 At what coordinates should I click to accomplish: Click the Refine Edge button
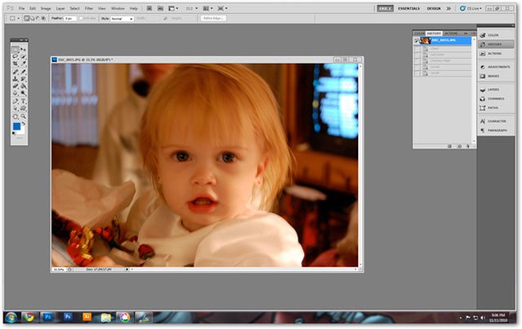[213, 18]
